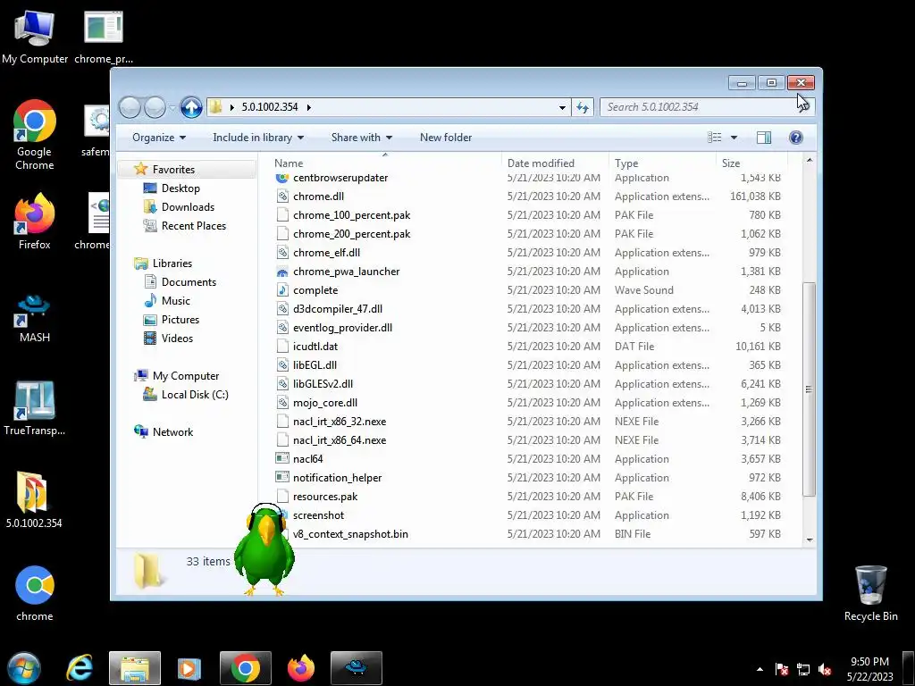915x686 pixels.
Task: Open Recycle Bin on desktop
Action: 870,593
